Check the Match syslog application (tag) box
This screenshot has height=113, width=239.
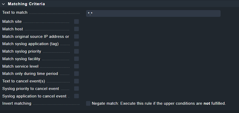tap(76, 44)
